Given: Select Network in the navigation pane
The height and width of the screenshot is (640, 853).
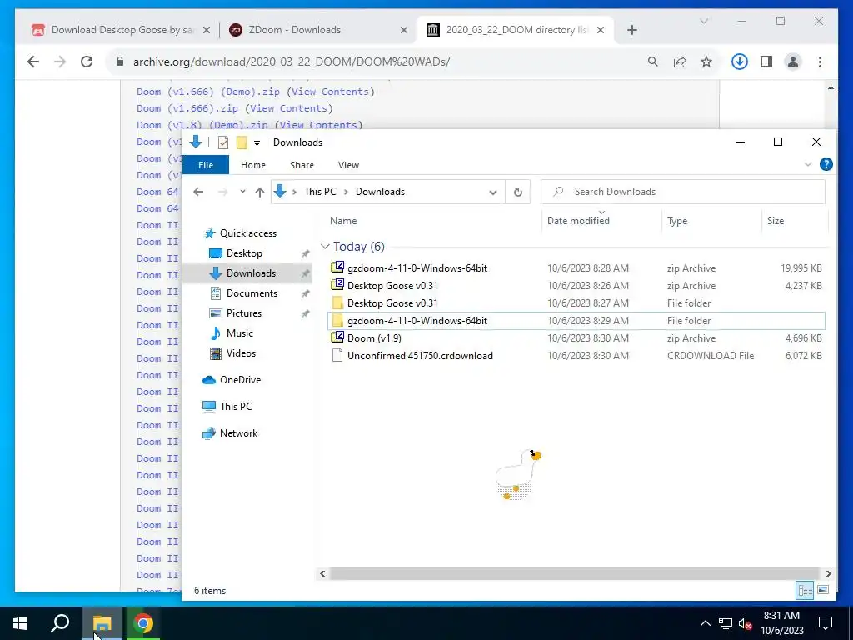Looking at the screenshot, I should click(x=238, y=433).
